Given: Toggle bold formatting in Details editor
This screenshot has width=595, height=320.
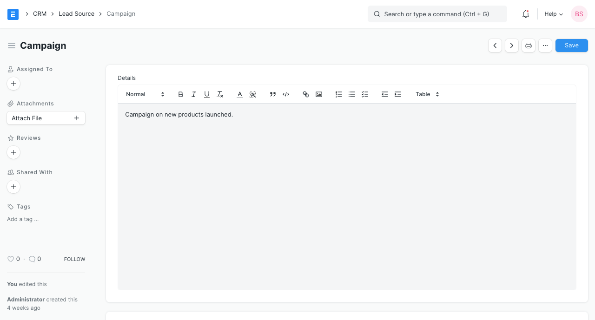Looking at the screenshot, I should point(181,94).
